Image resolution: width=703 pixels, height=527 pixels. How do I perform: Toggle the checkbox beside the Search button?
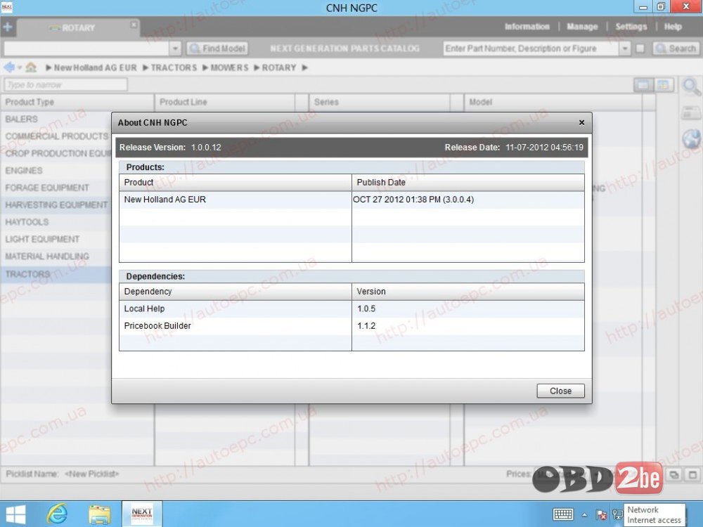pos(640,48)
